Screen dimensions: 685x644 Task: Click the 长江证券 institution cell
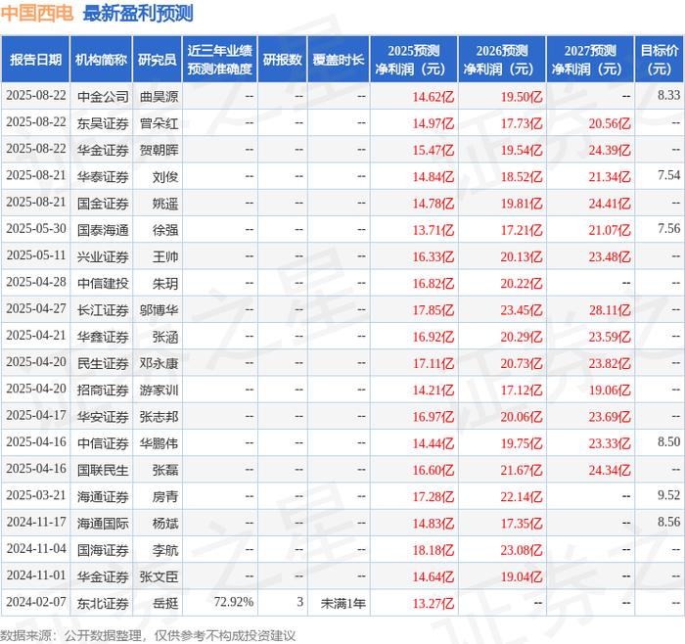103,310
